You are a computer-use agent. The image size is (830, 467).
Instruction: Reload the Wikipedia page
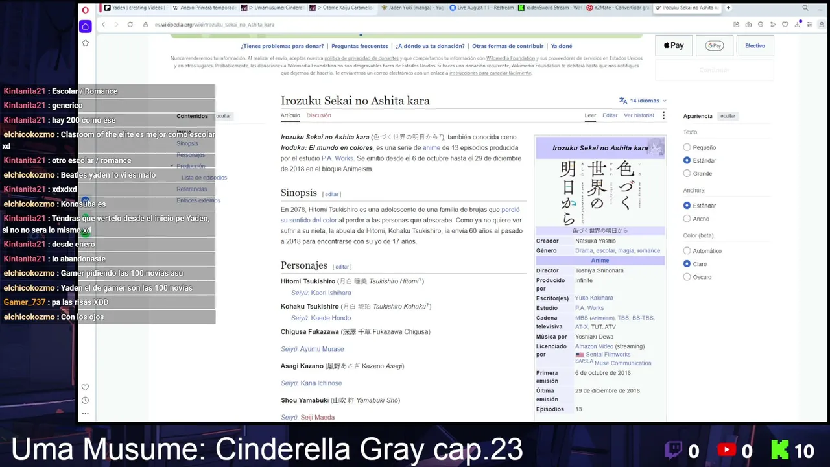coord(130,25)
